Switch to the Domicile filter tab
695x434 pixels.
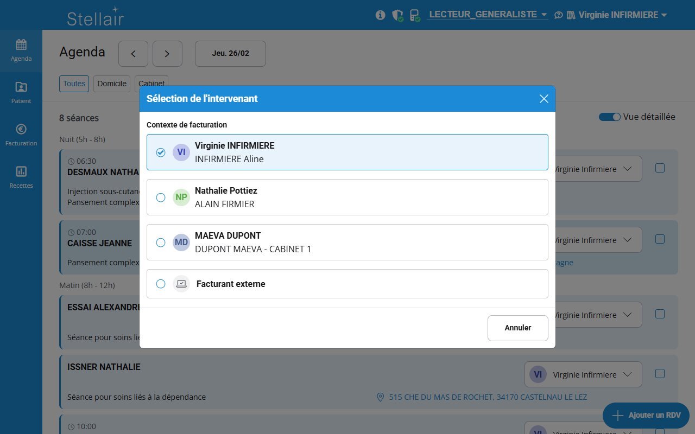click(x=112, y=84)
